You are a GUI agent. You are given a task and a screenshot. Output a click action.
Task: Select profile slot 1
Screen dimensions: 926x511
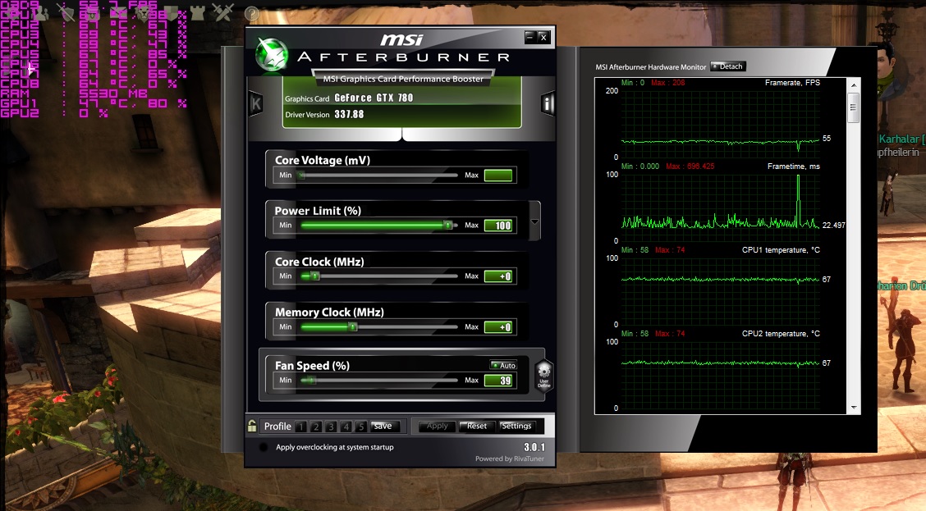(300, 427)
